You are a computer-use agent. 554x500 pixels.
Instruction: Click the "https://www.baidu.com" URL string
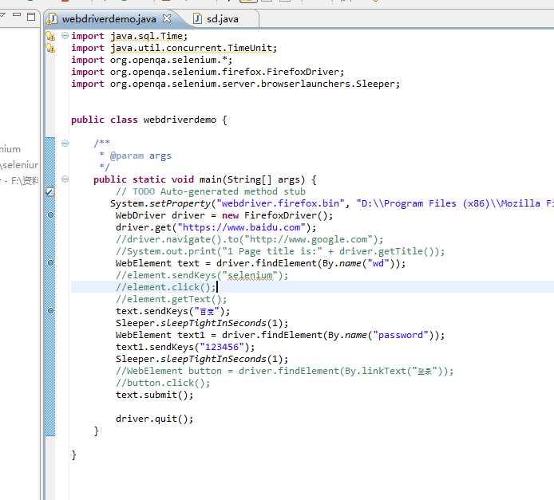tap(241, 227)
